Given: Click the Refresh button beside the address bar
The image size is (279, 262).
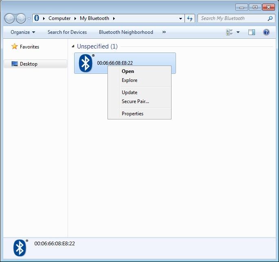Looking at the screenshot, I should click(190, 18).
